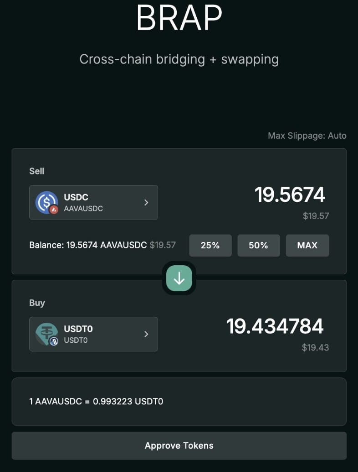Choose the MAX amount button
This screenshot has height=472, width=358.
[307, 245]
